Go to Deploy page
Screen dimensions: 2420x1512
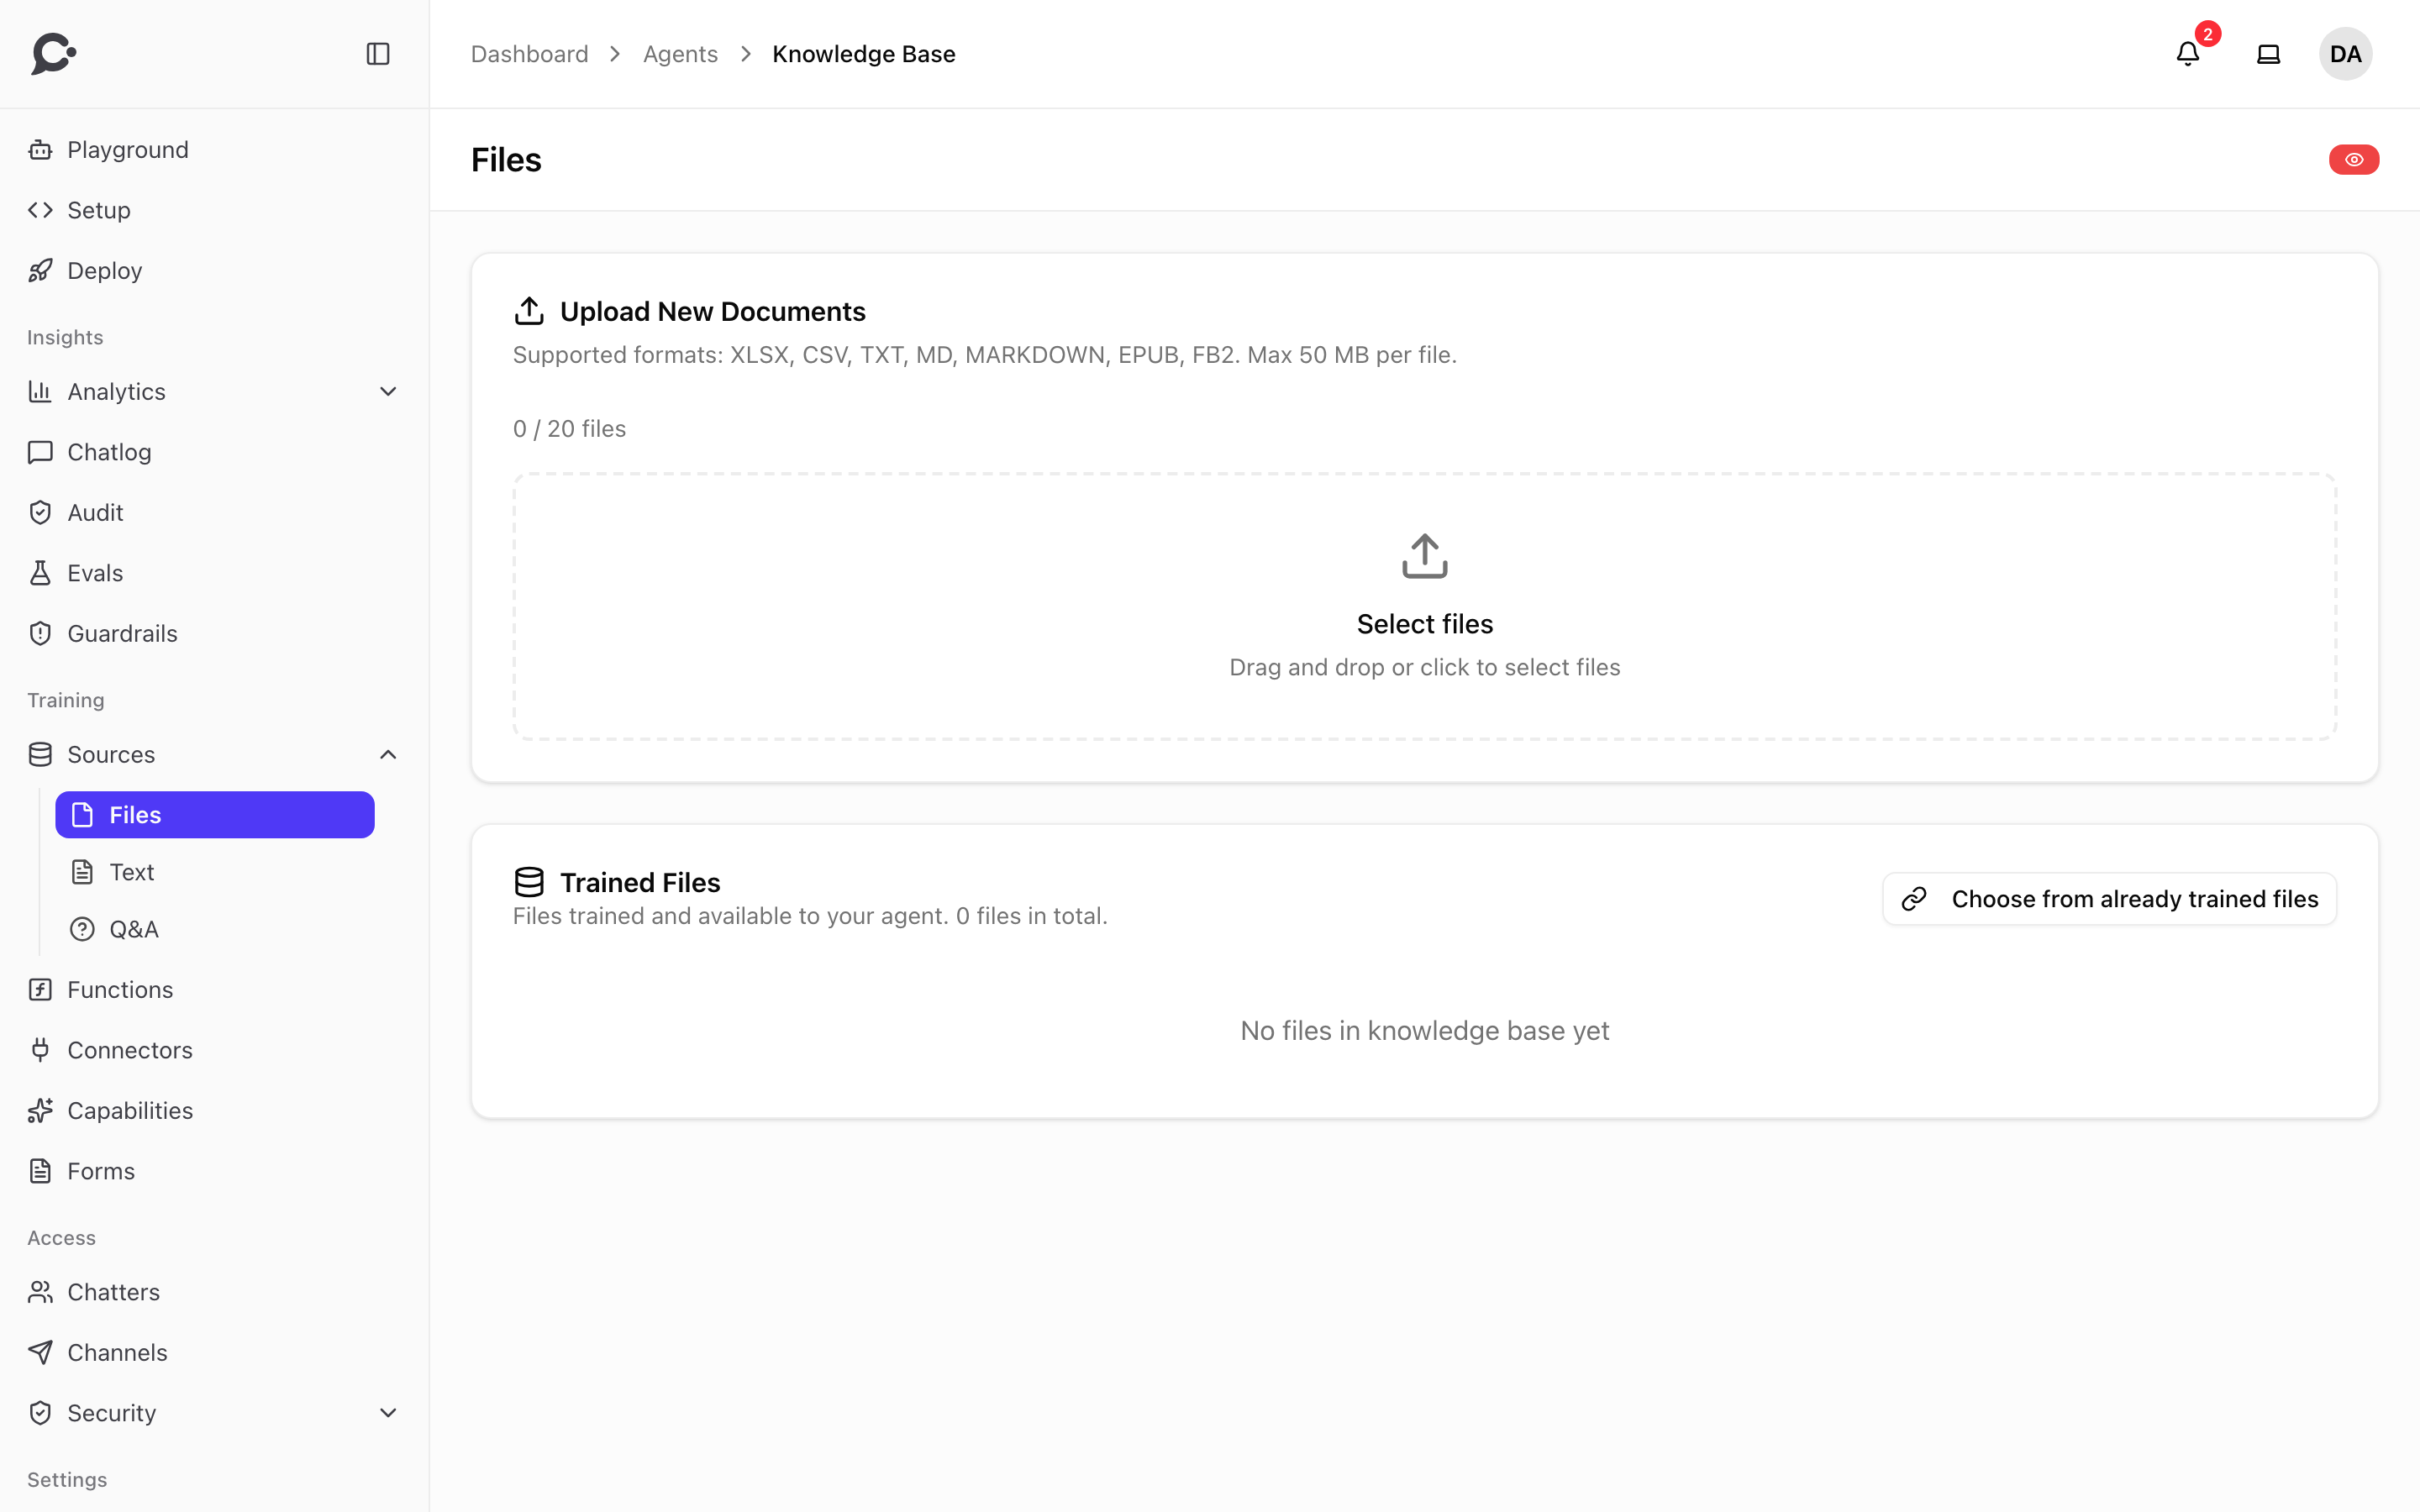point(214,271)
